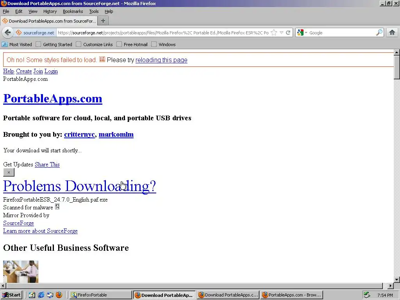400x300 pixels.
Task: Click the 'reloading this page' link
Action: 161,60
